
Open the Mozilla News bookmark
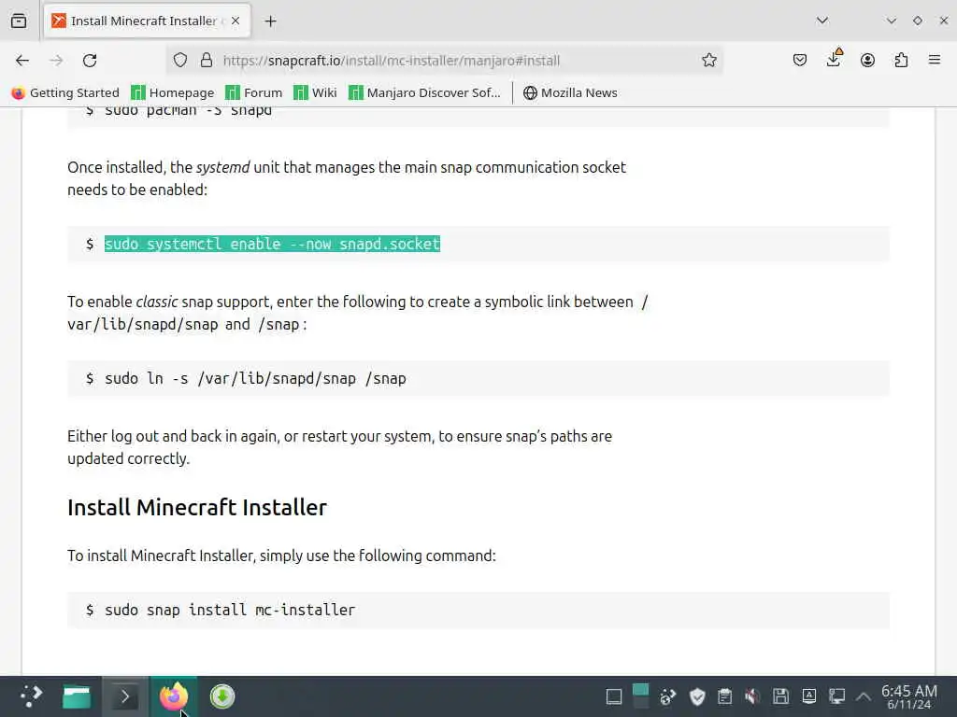(x=570, y=92)
